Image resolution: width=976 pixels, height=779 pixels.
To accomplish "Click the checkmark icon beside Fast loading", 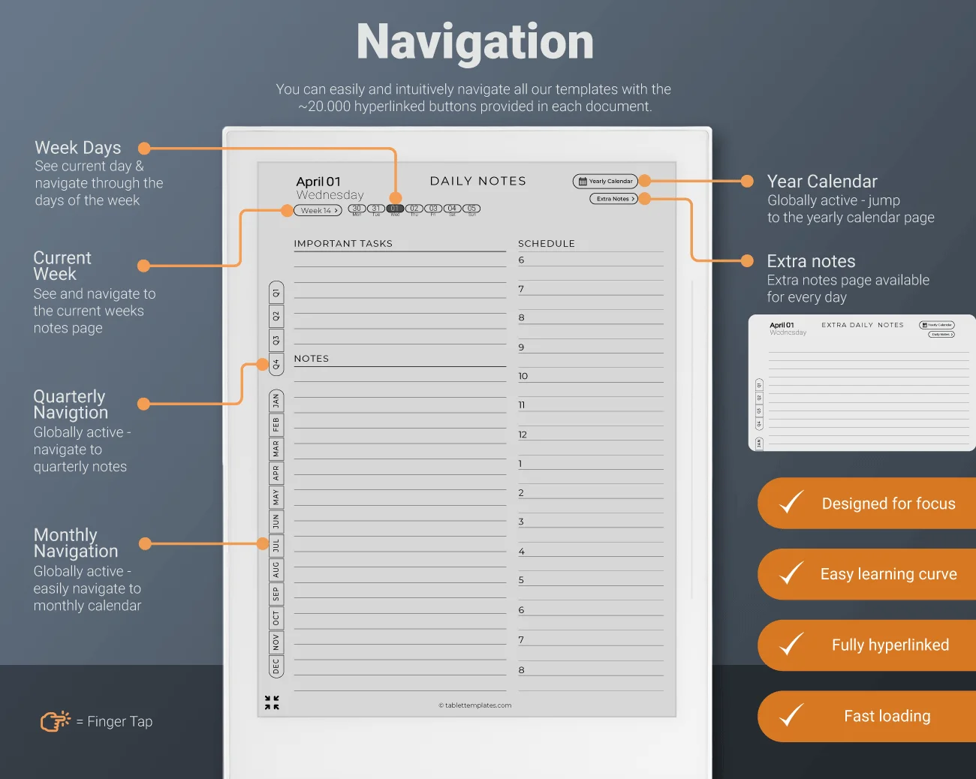I will click(791, 716).
